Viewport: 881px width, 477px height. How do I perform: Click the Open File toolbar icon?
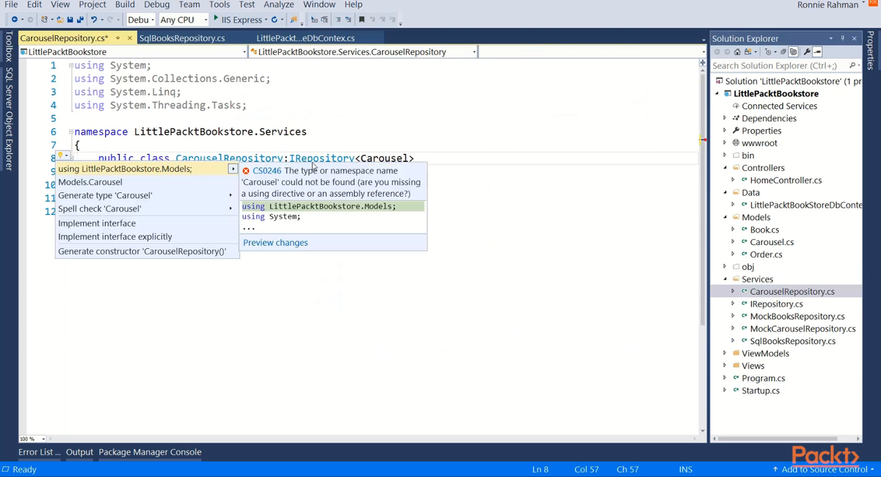[x=59, y=20]
